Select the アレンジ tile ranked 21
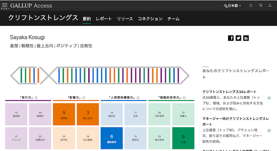 (16, 138)
